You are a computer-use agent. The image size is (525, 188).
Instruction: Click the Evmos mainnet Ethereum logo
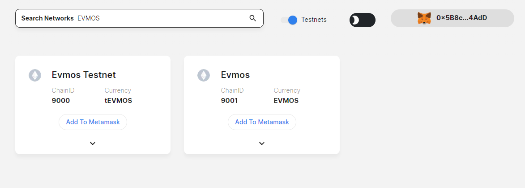pos(204,75)
